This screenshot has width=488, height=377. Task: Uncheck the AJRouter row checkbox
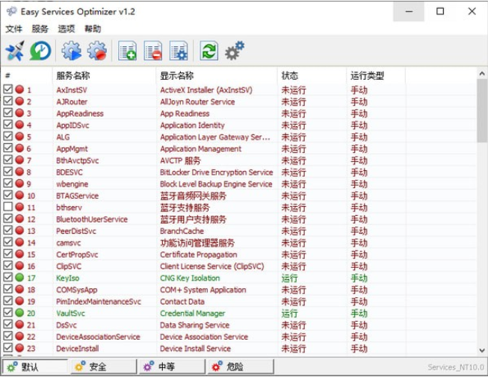point(7,101)
